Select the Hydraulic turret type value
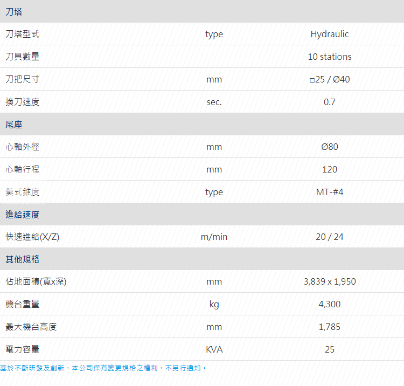404x386 pixels. click(x=329, y=34)
